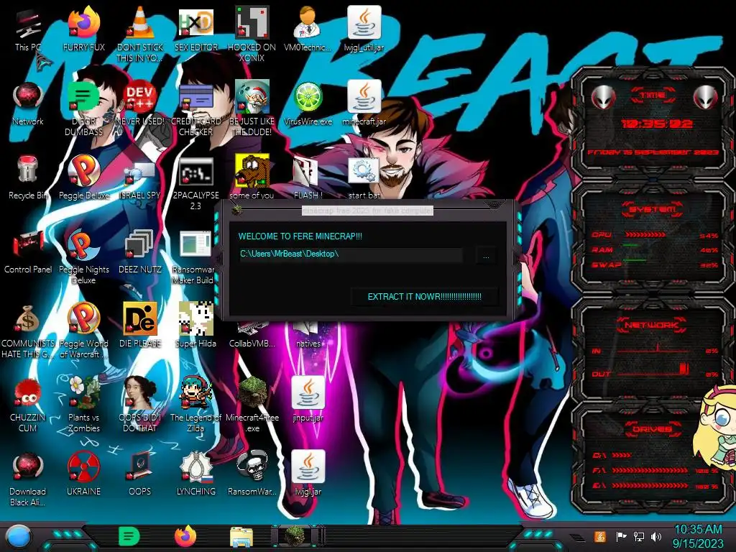Launch Peggle Deluxe from the desktop

point(83,171)
